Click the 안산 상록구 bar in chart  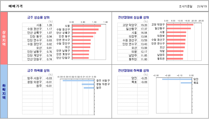(x=84, y=33)
